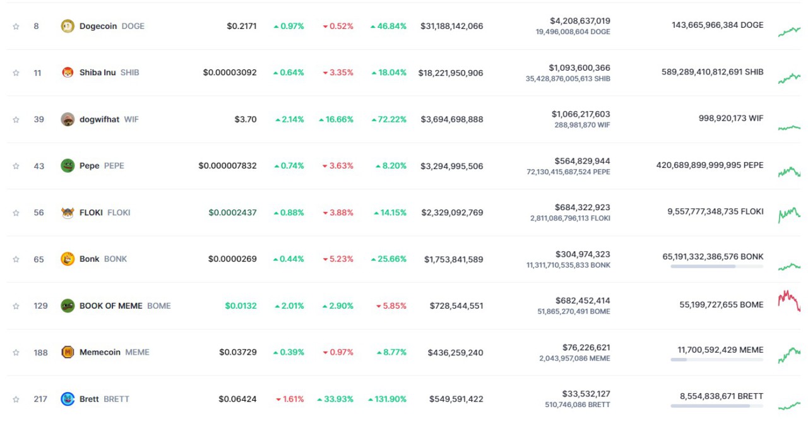Click Dogecoin 24h volume amount
The image size is (808, 421).
(x=579, y=21)
